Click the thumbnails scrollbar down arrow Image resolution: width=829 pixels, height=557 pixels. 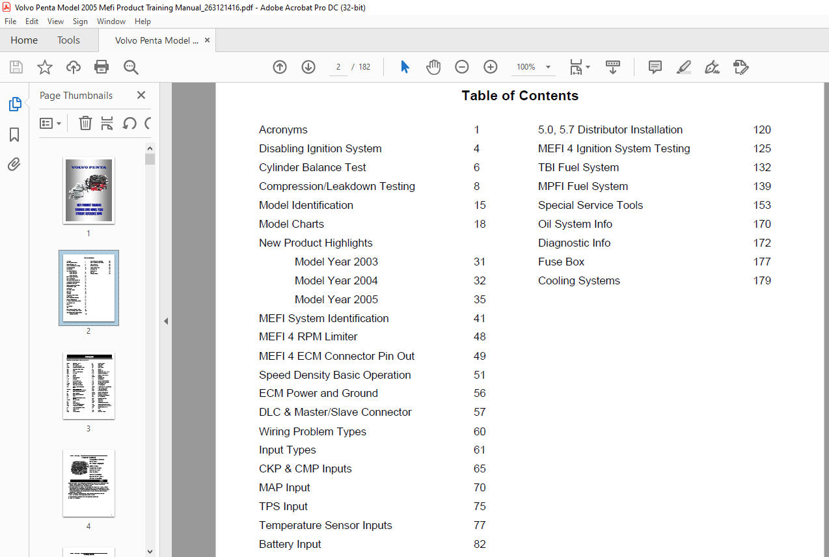pos(150,551)
